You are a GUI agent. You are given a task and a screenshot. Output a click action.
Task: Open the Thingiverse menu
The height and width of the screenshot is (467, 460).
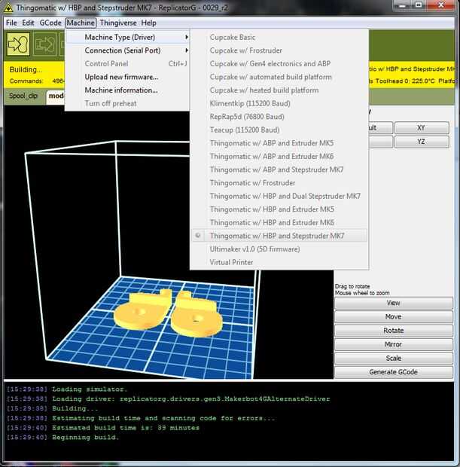pos(118,23)
